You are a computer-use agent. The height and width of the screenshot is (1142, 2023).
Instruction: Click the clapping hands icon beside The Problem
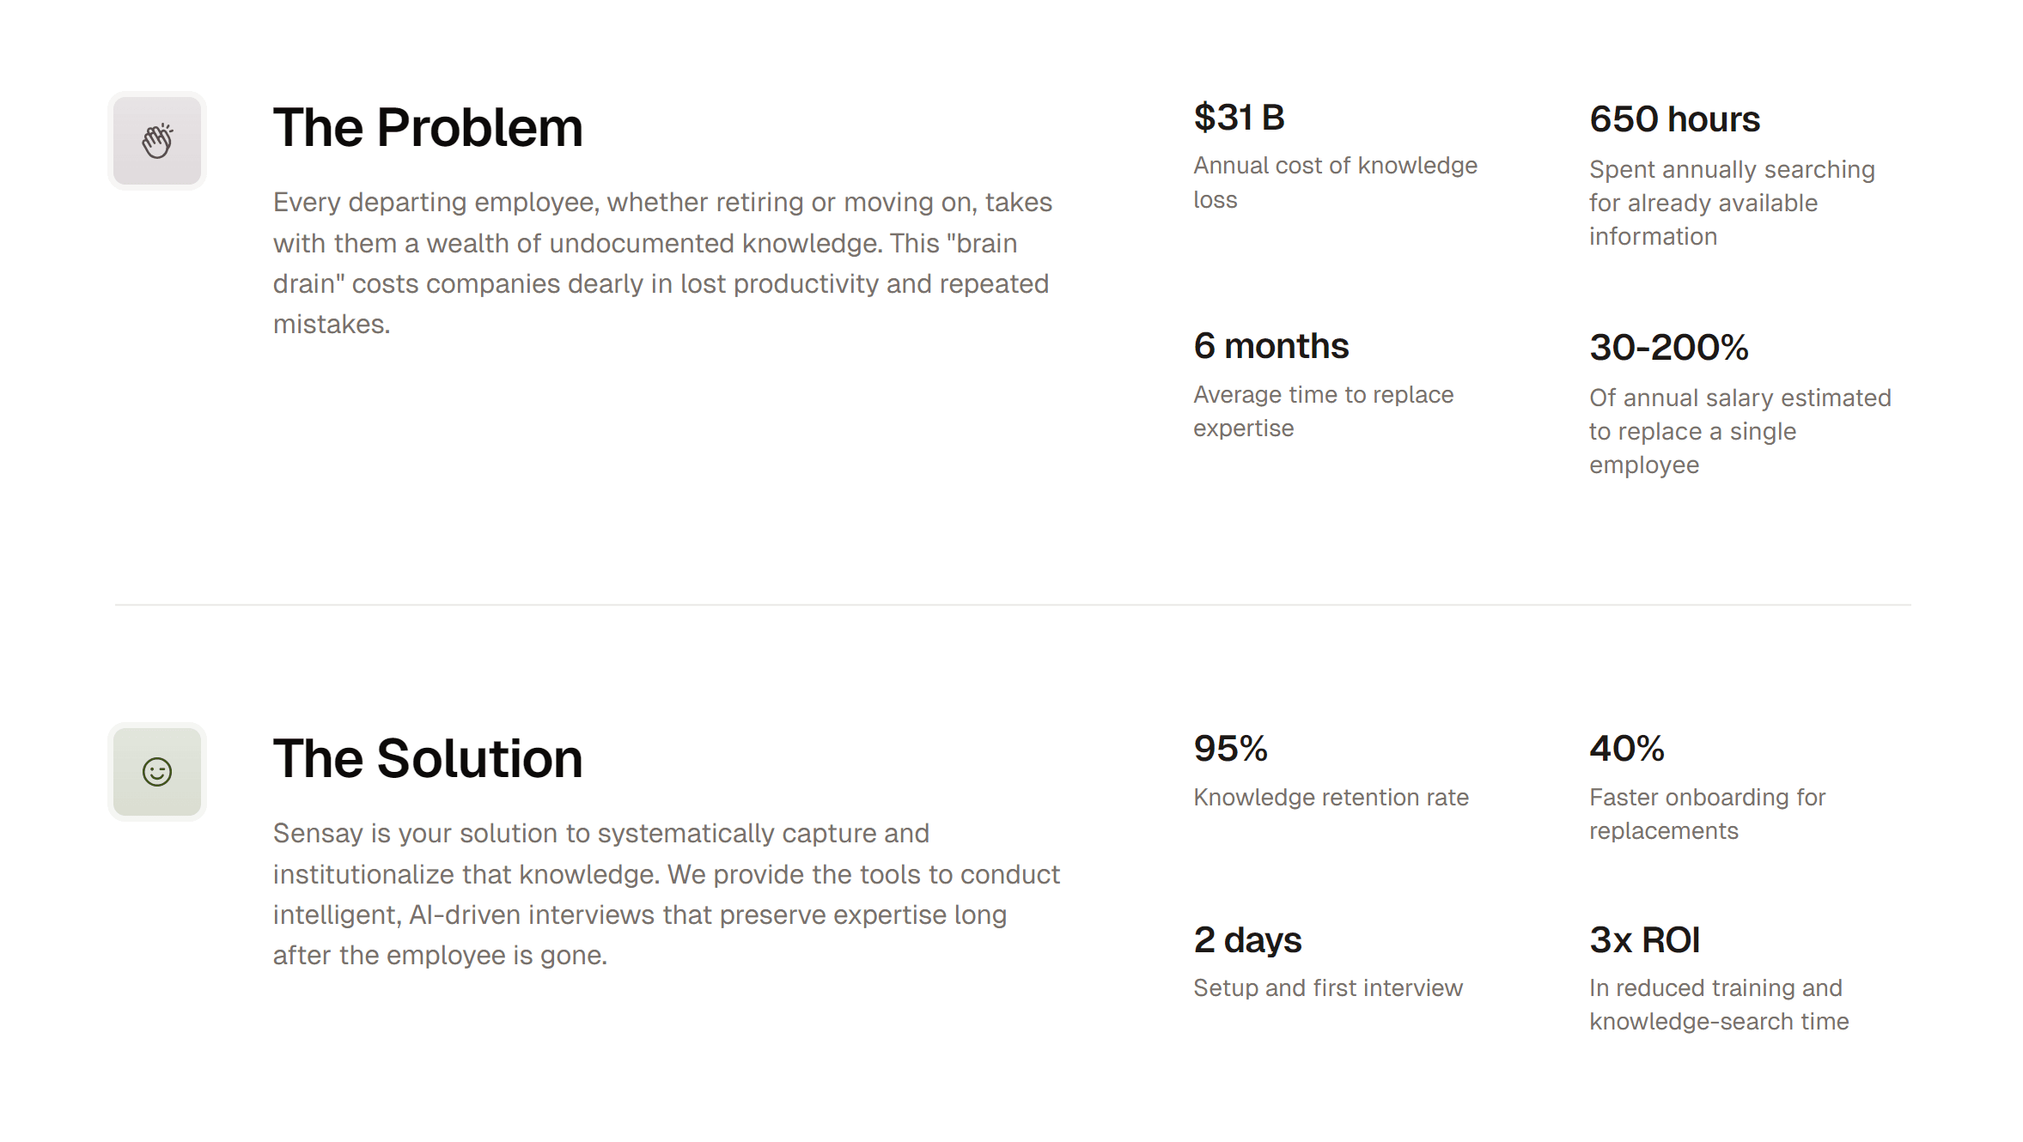(157, 141)
